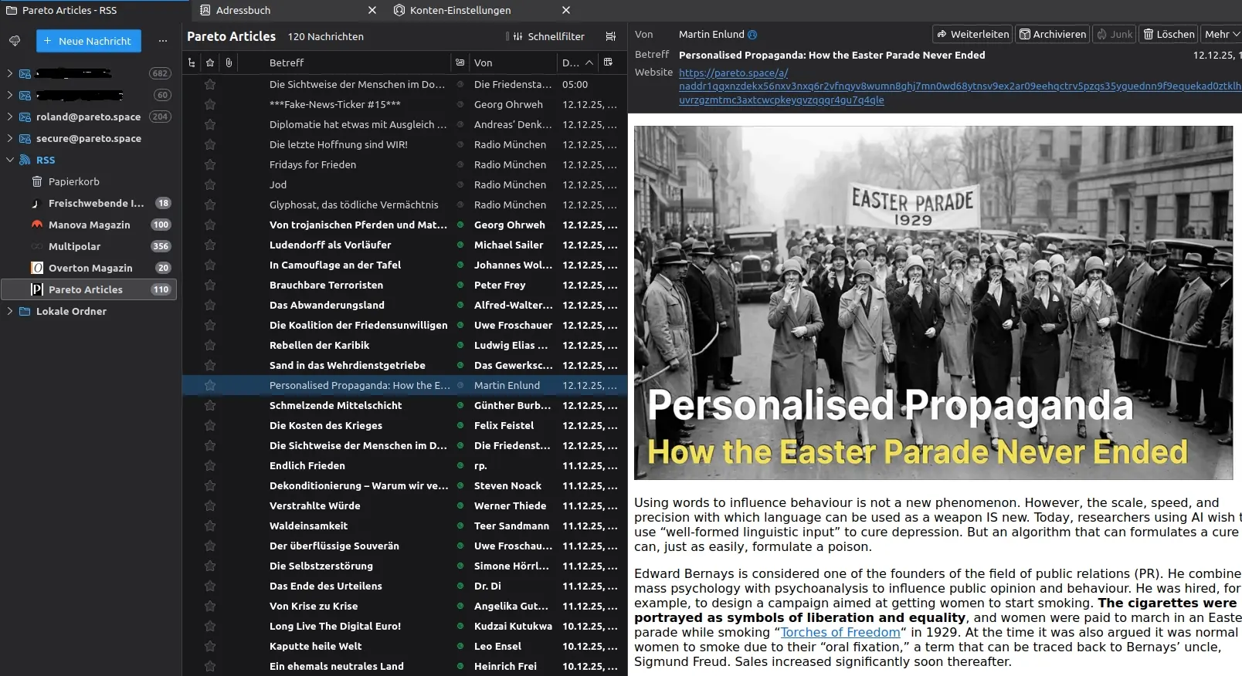Sort by the attachment paperclip column

(229, 63)
